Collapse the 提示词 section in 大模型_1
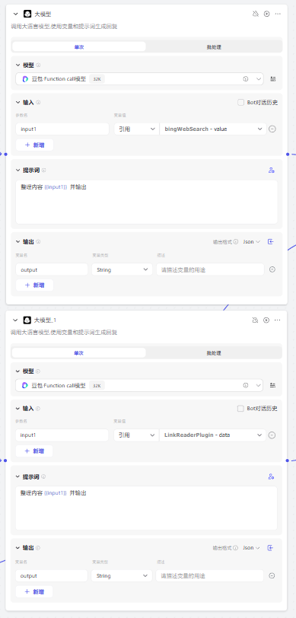The image size is (296, 618). (18, 476)
